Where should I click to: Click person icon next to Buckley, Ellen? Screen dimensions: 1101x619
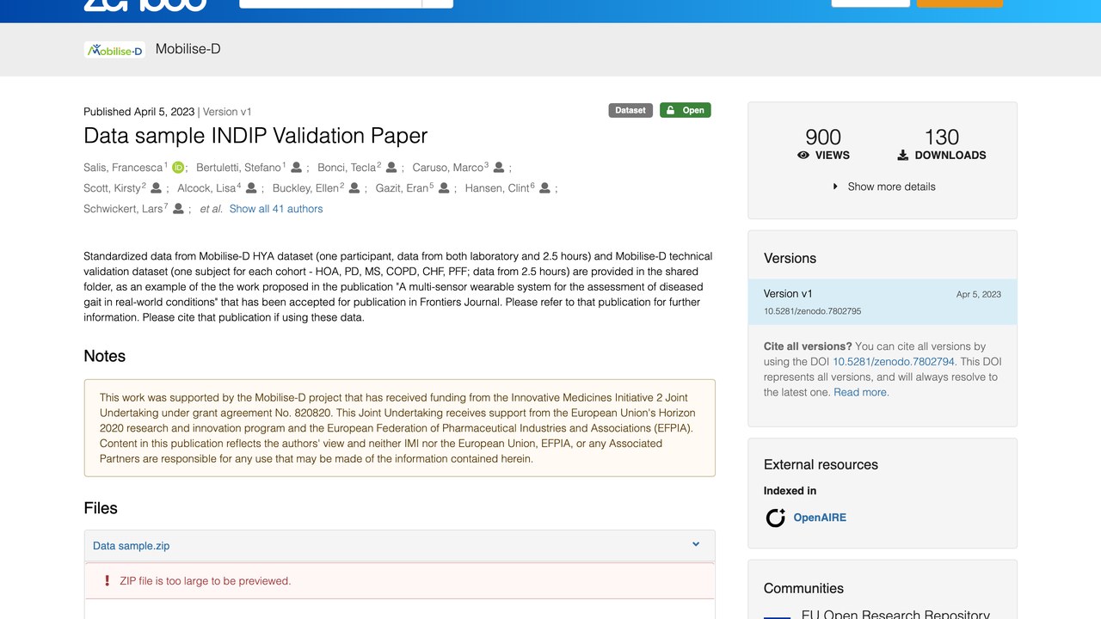354,188
